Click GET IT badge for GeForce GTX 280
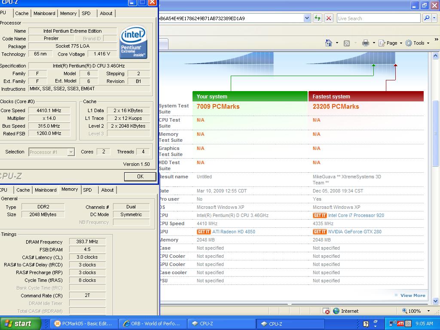The height and width of the screenshot is (330, 440). tap(320, 232)
